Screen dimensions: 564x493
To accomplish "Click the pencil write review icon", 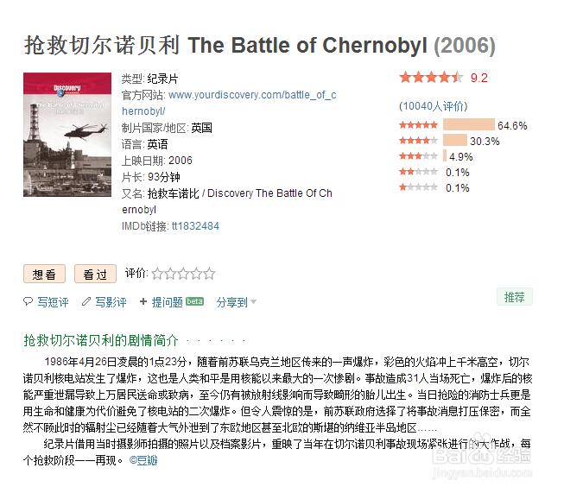I will [x=86, y=302].
